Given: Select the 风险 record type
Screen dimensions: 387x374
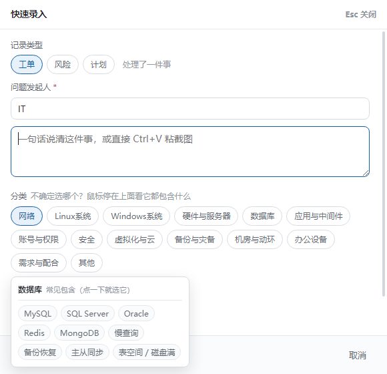Looking at the screenshot, I should click(63, 65).
